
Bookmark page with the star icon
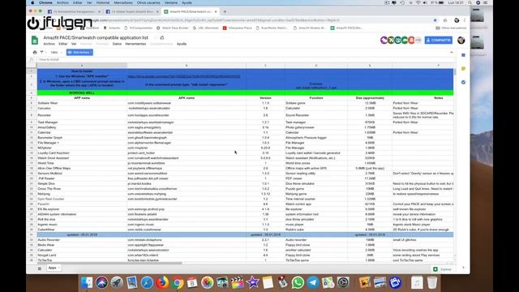(x=435, y=20)
